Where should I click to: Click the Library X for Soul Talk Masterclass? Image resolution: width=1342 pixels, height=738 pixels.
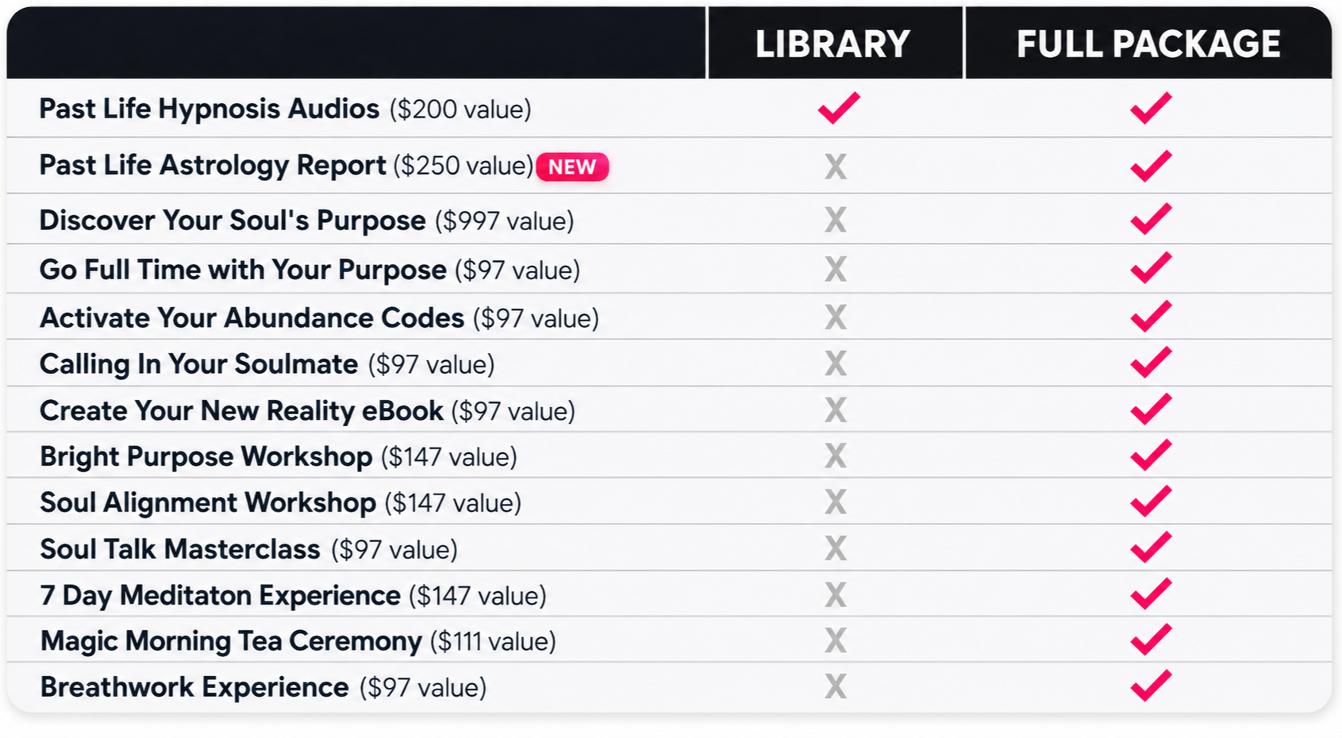point(836,548)
